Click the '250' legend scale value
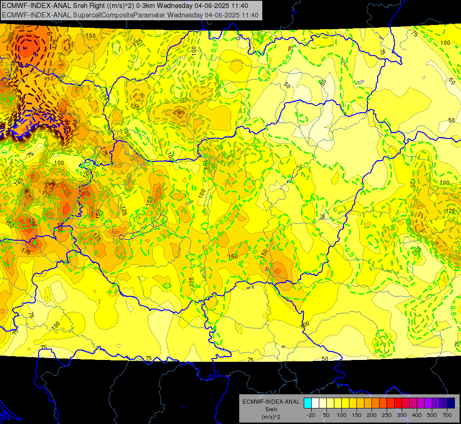This screenshot has width=461, height=424. 387,415
